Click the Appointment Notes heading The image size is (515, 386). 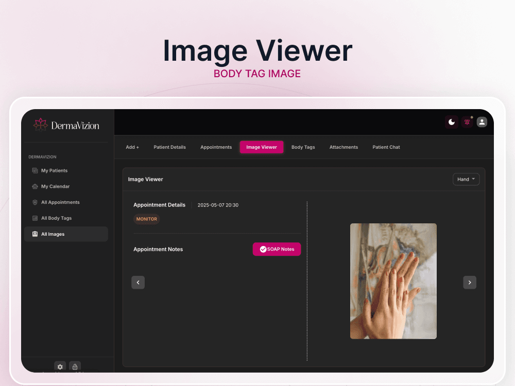tap(158, 249)
